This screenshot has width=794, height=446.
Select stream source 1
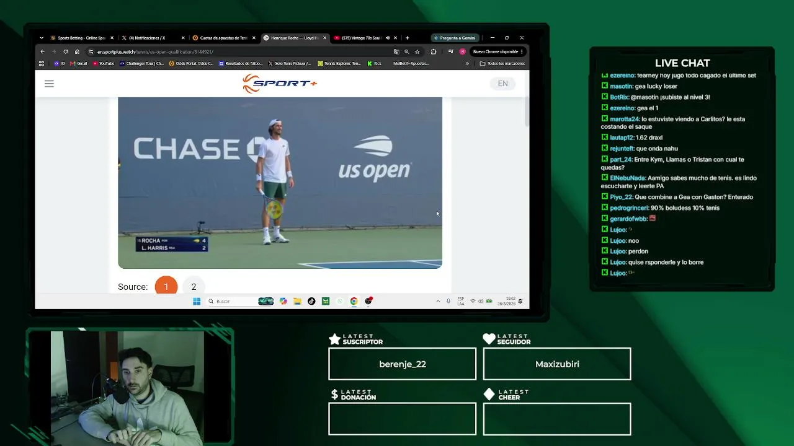tap(166, 286)
